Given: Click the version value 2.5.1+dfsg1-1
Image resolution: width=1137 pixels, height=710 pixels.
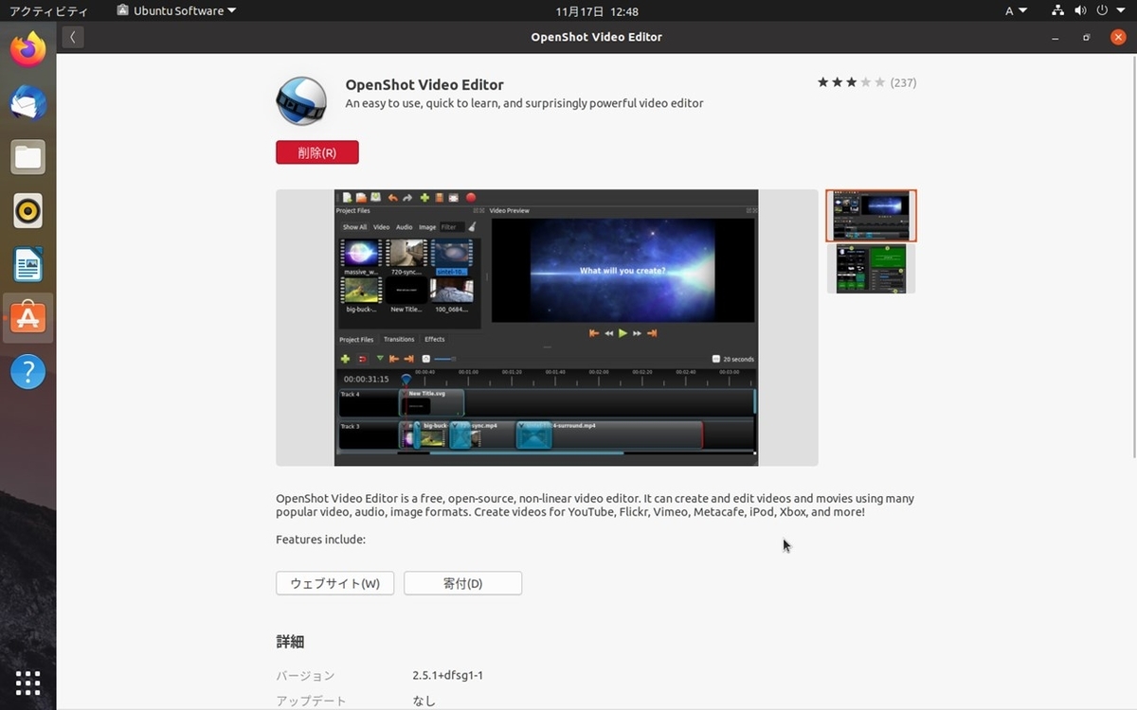Looking at the screenshot, I should [x=447, y=675].
